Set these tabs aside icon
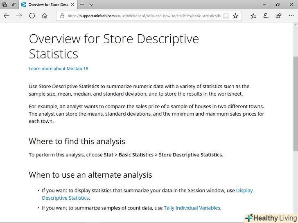Screen dimensions: 298x223 (x=14, y=5)
